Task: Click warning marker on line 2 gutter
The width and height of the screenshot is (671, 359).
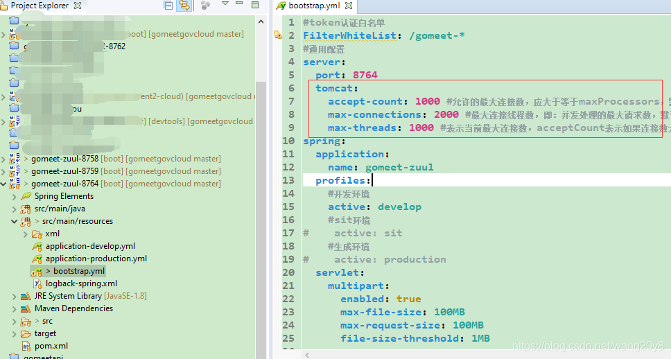Action: coord(278,35)
